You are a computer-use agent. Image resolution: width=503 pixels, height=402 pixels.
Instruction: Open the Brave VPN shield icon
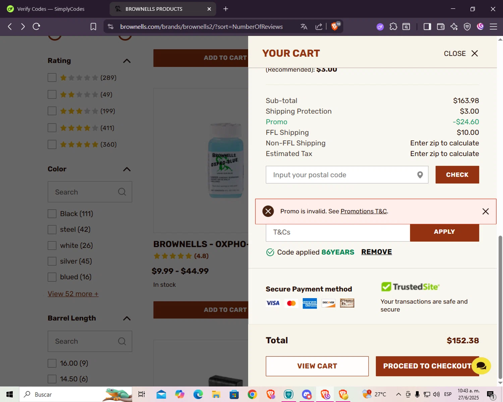467,26
